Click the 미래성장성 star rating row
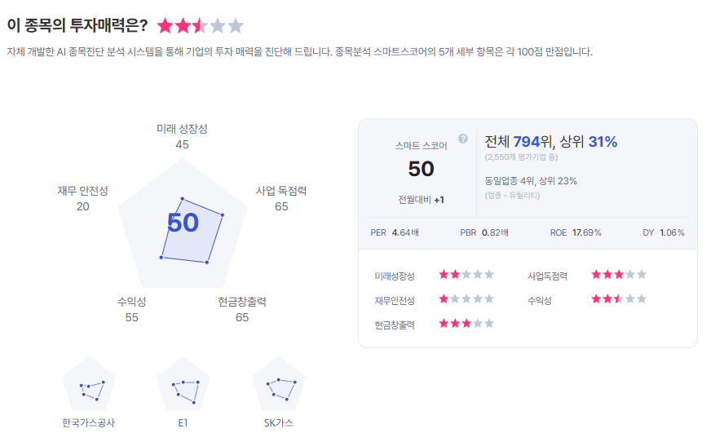 pyautogui.click(x=466, y=275)
